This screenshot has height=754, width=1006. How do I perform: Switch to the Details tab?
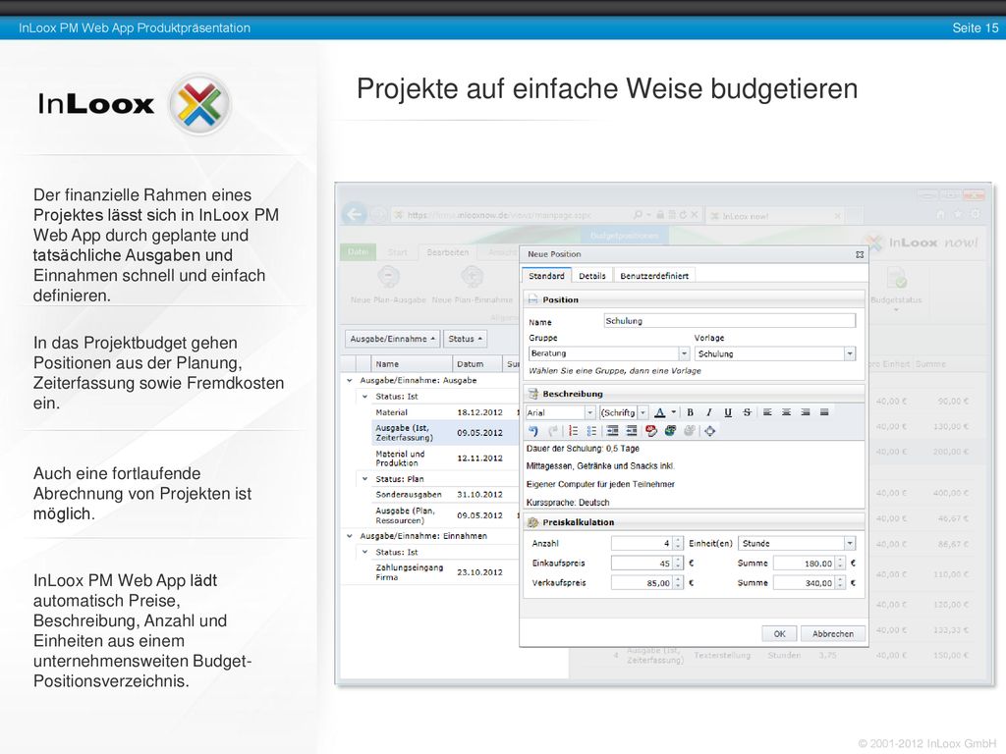(x=592, y=276)
